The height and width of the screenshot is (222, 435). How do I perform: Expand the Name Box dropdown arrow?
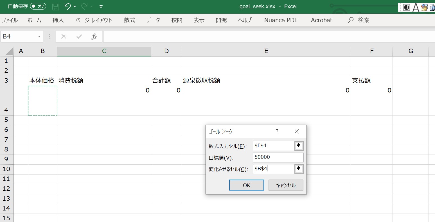point(39,37)
